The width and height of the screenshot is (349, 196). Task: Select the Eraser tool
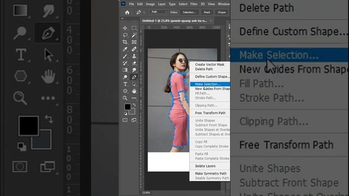134,63
